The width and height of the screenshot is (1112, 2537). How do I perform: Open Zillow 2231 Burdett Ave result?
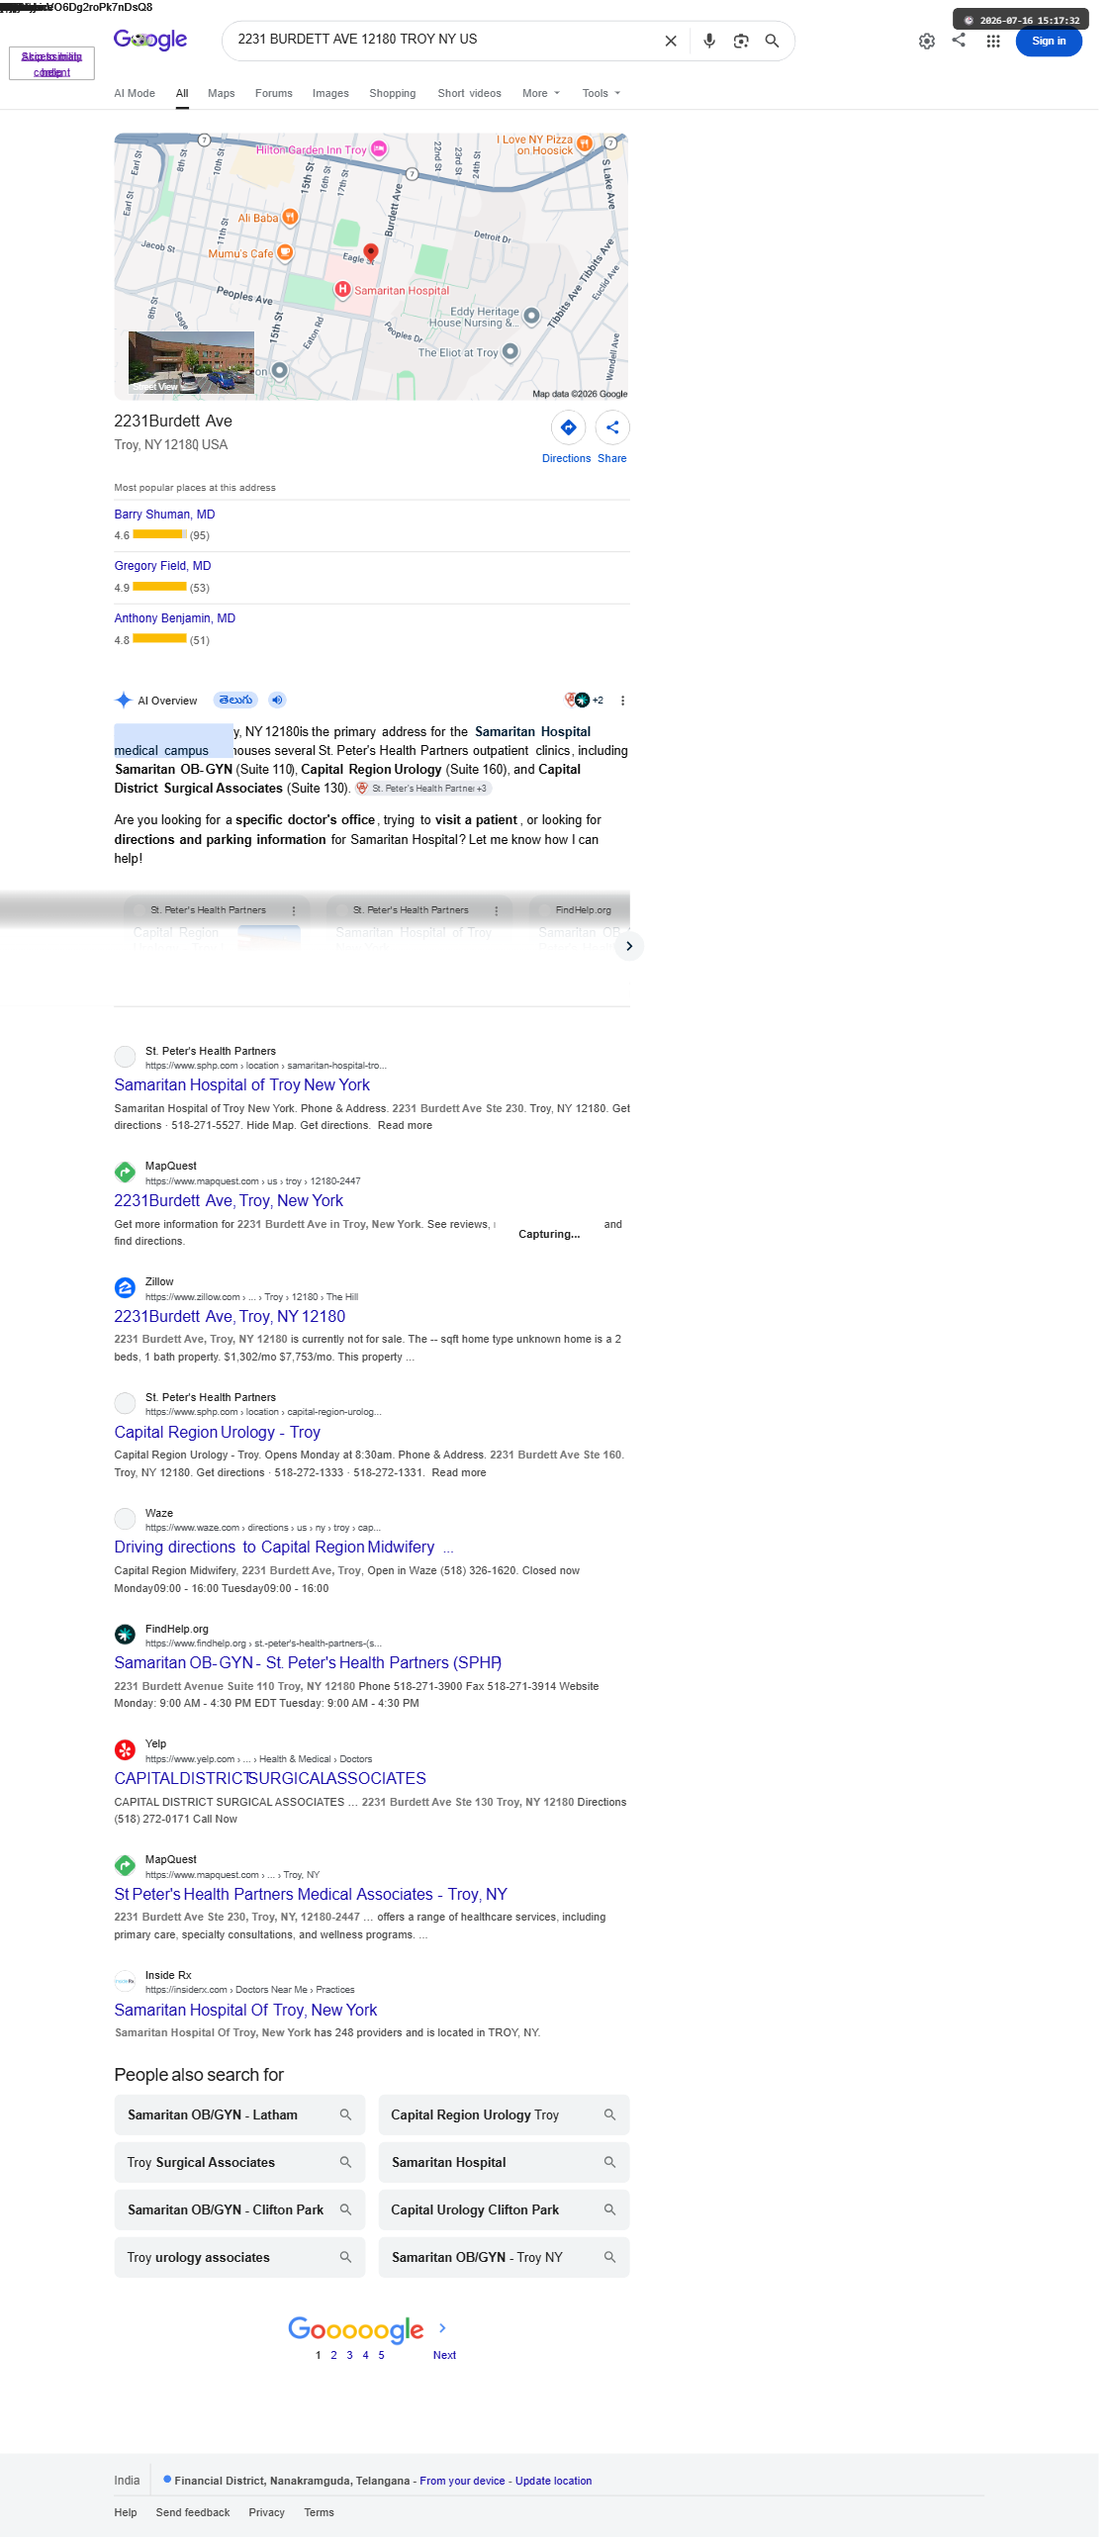[230, 1317]
